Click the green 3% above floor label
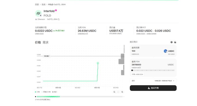Screen dimensions: 197x106 click(x=59, y=31)
